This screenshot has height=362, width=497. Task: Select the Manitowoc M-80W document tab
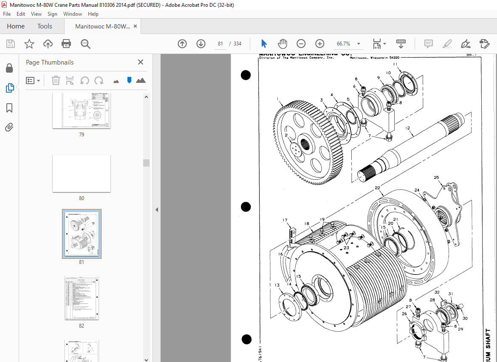coord(102,26)
